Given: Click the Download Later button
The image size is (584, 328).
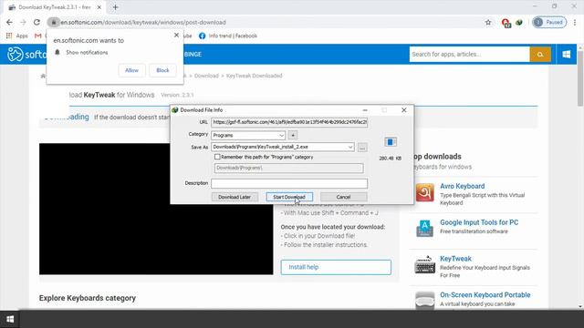Looking at the screenshot, I should click(235, 197).
